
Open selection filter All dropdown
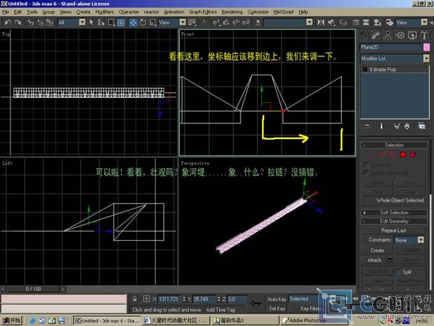[82, 22]
